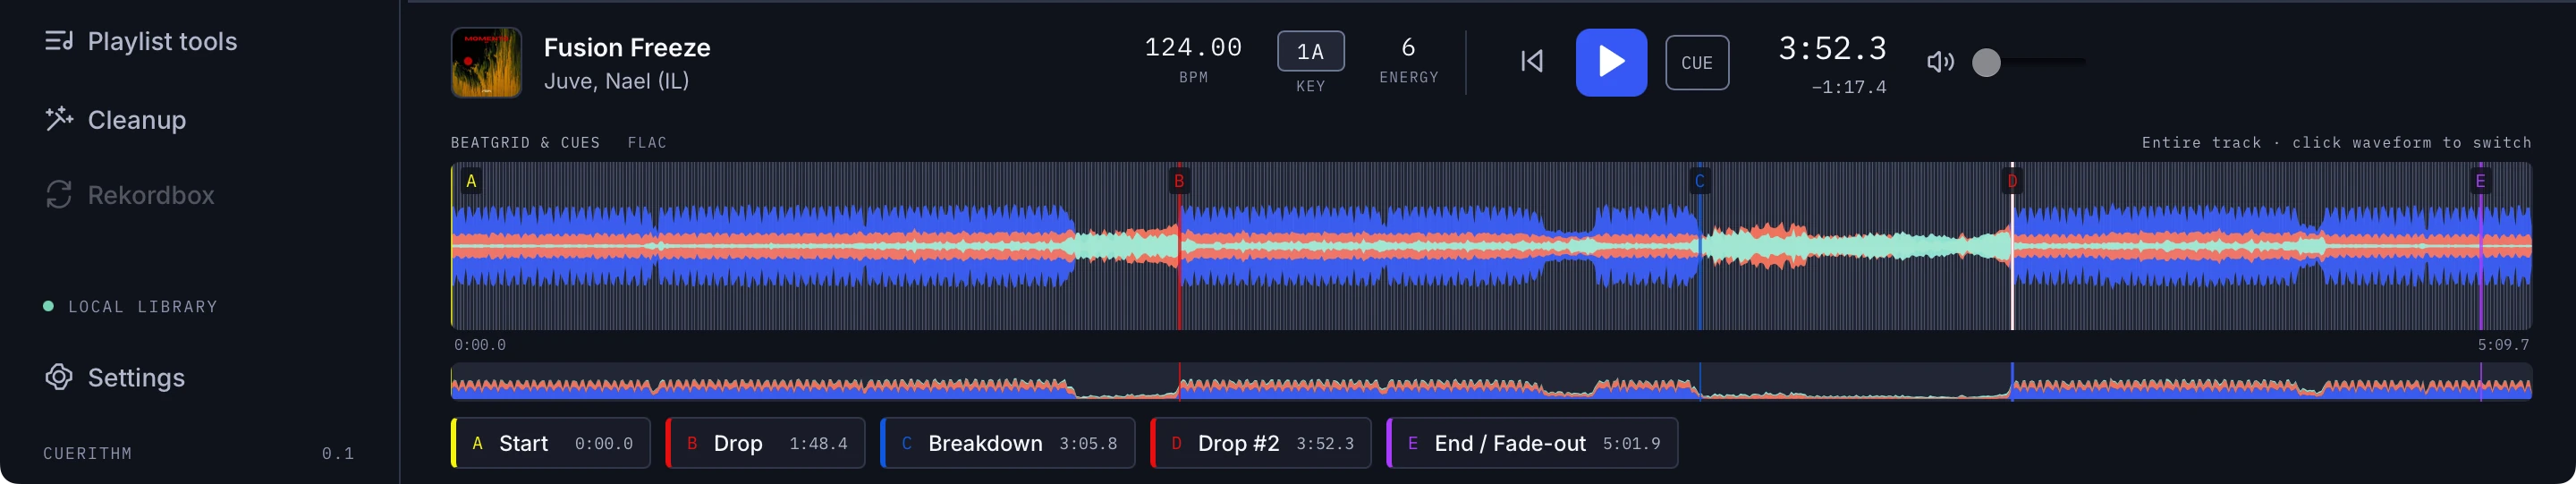Click the Playlist tools list icon
This screenshot has height=484, width=2576.
click(59, 41)
